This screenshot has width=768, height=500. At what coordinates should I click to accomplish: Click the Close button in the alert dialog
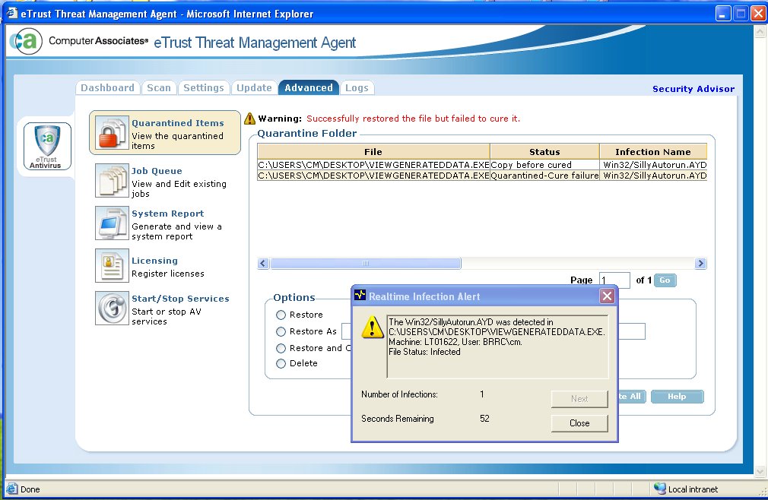[579, 423]
